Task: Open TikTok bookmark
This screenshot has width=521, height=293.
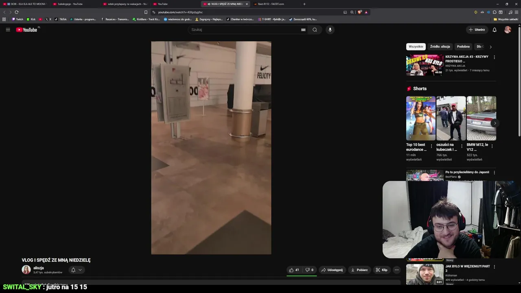Action: click(61, 19)
